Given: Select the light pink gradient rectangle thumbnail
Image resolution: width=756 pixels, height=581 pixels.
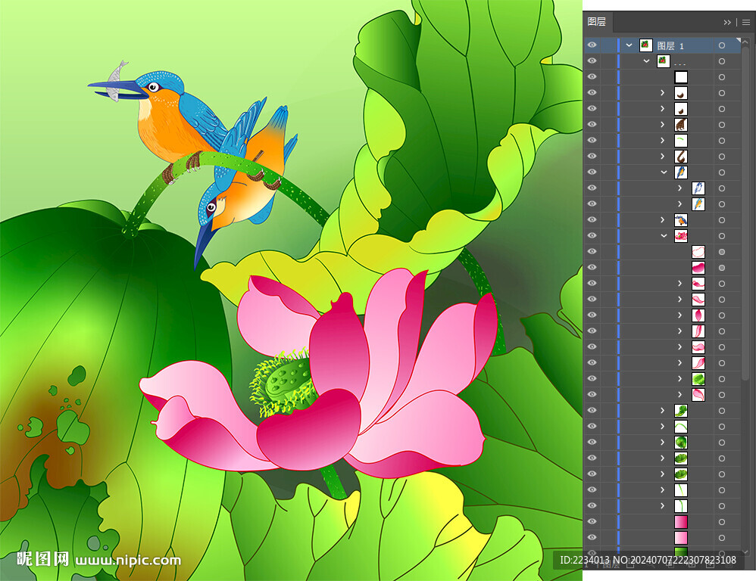Looking at the screenshot, I should tap(681, 538).
